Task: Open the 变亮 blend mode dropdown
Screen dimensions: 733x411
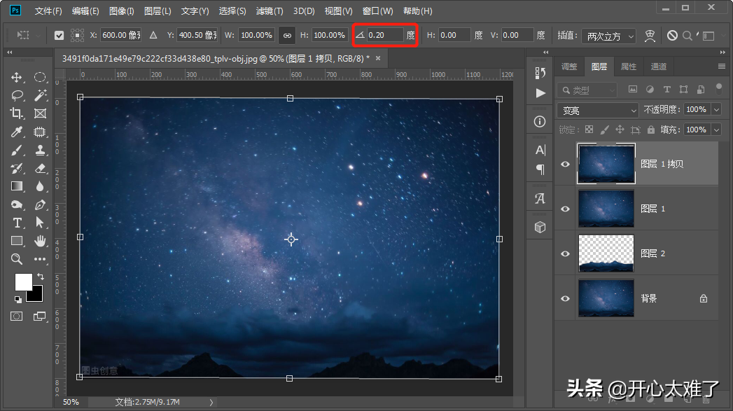Action: tap(598, 110)
